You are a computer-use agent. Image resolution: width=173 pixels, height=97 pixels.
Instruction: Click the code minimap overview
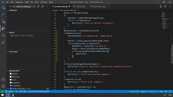(166, 20)
